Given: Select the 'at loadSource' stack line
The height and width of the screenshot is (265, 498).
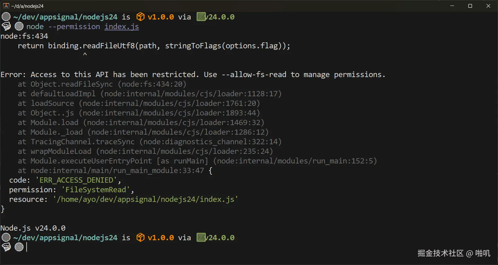Looking at the screenshot, I should pyautogui.click(x=139, y=103).
